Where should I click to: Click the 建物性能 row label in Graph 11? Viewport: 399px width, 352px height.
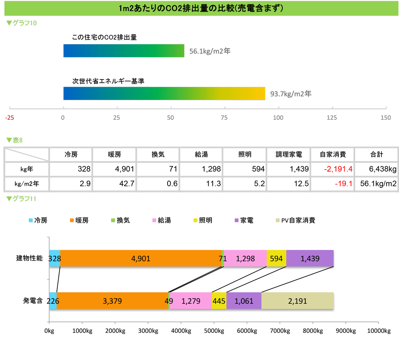pyautogui.click(x=29, y=258)
